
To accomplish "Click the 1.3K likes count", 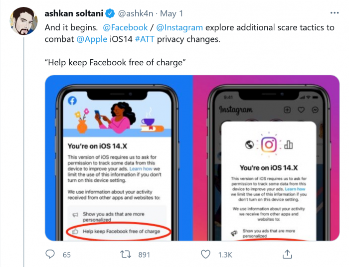I will pos(225,255).
